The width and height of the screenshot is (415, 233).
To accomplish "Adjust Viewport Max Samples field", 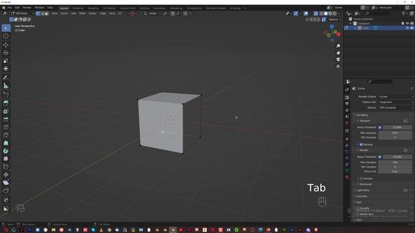I will click(395, 133).
